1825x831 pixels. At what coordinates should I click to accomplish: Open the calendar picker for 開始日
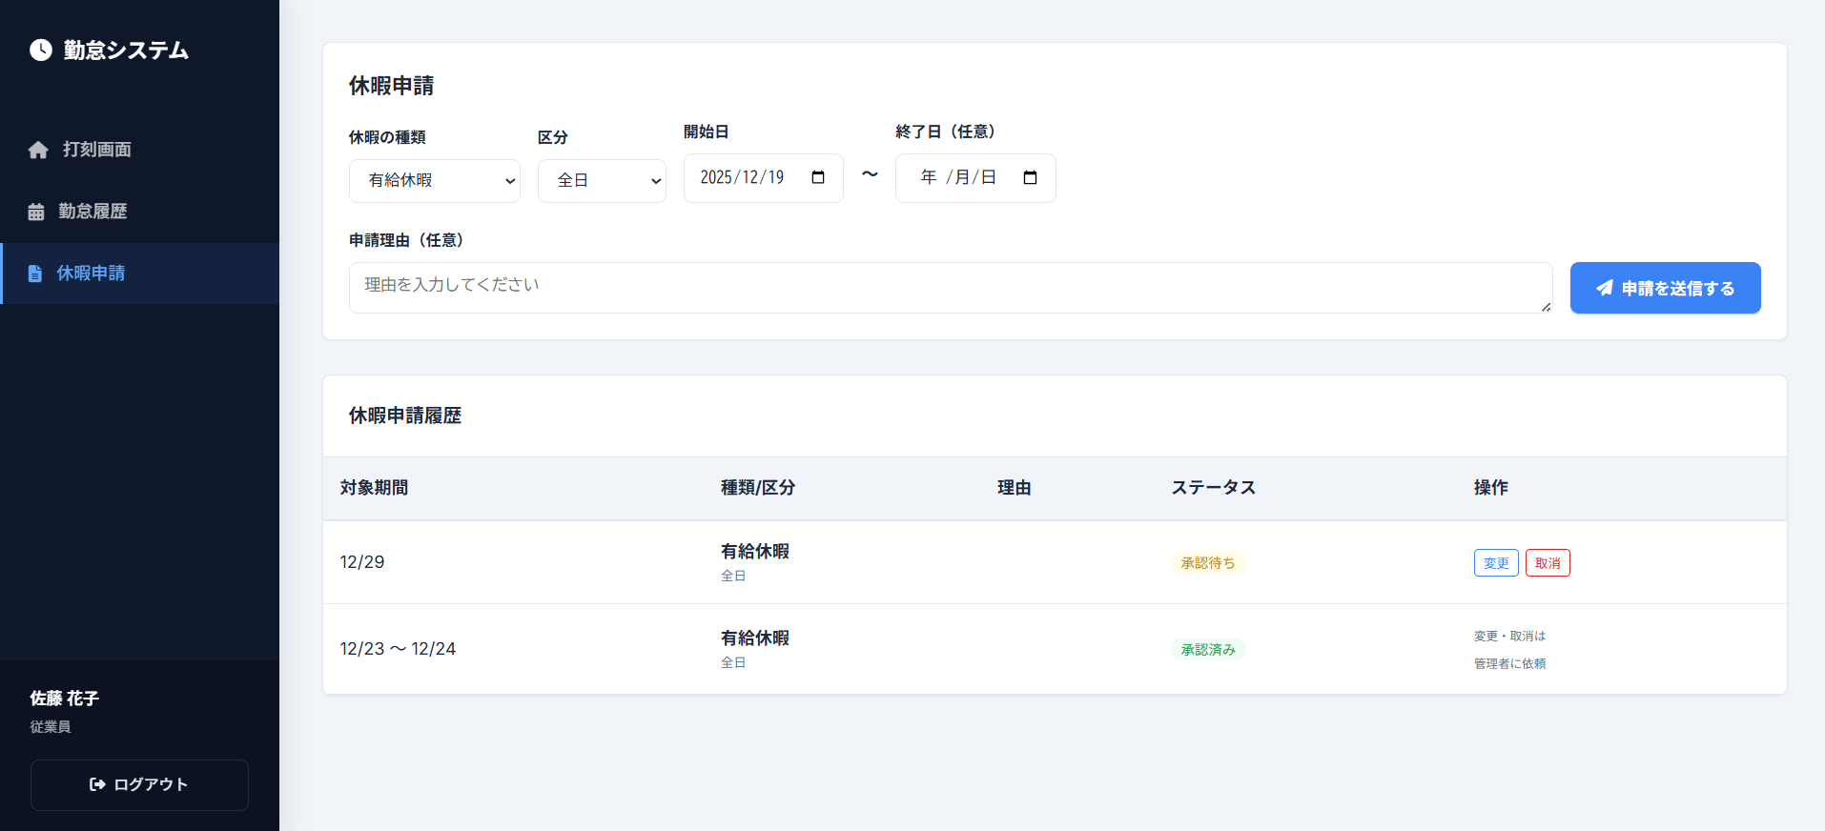tap(818, 178)
